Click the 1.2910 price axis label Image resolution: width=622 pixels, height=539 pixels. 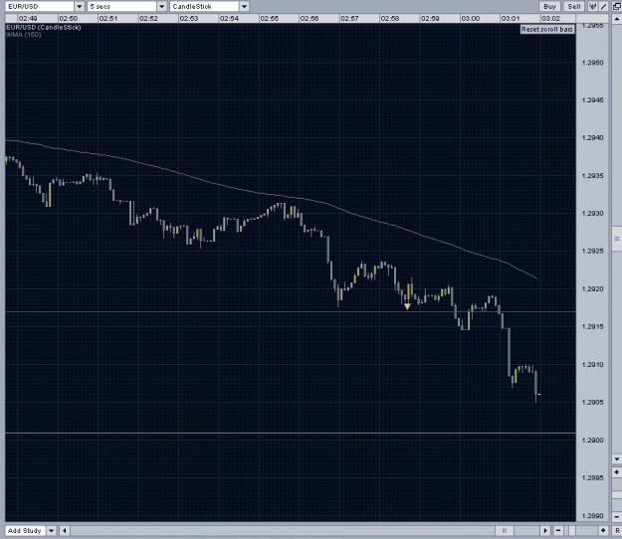(593, 365)
